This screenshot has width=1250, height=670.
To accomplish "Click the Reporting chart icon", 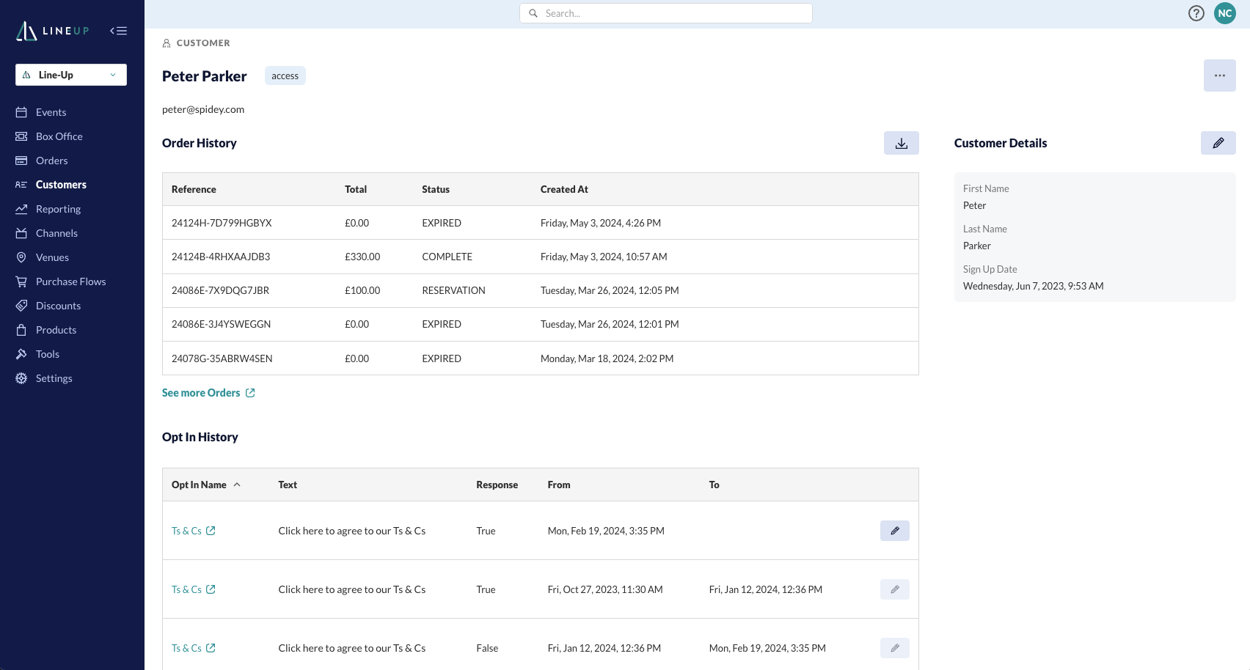I will pos(21,209).
